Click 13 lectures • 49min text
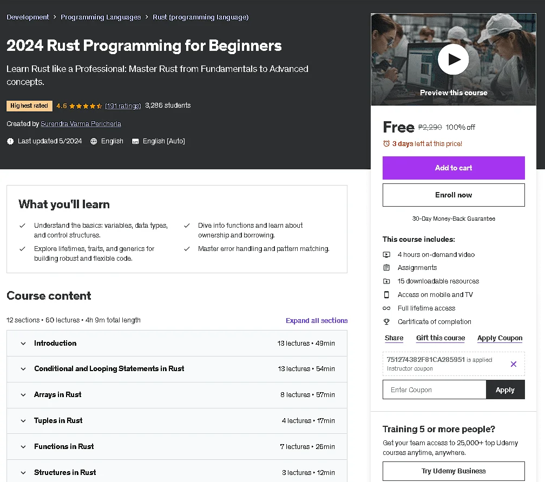 [306, 344]
